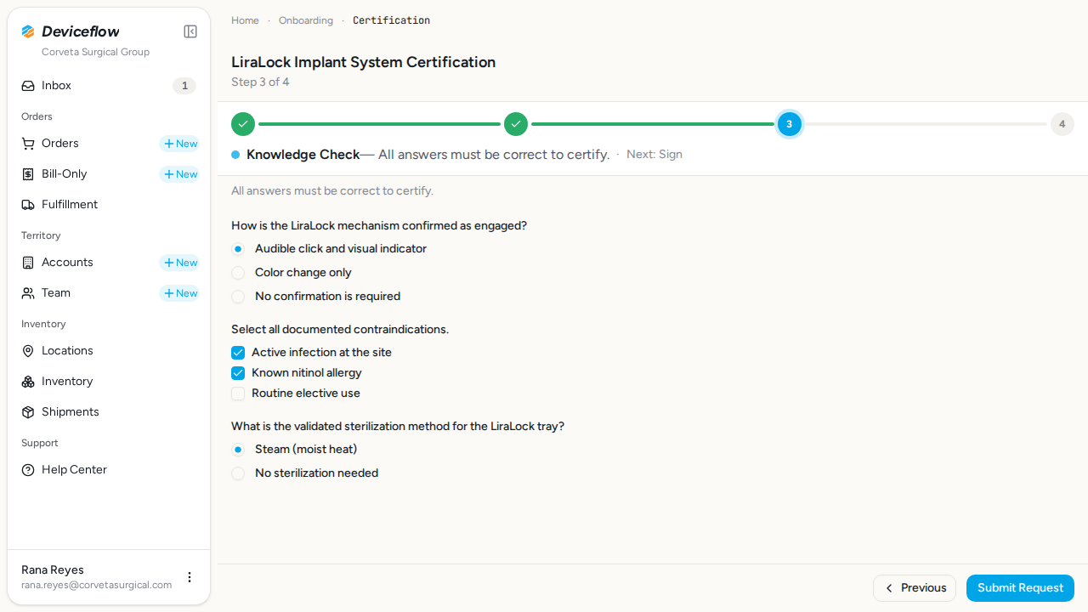Click New button next to Bill-Only
The width and height of the screenshot is (1088, 612).
tap(179, 174)
